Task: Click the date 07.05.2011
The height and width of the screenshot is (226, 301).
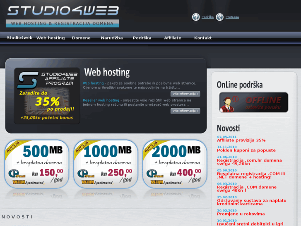Action: point(227,137)
